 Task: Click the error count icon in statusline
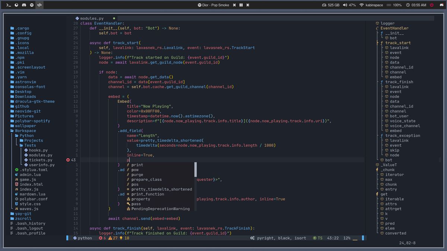(x=101, y=238)
